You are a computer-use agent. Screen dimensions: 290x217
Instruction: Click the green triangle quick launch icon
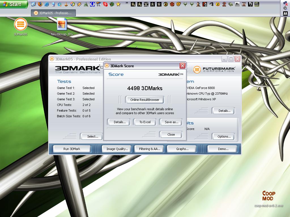86,4
